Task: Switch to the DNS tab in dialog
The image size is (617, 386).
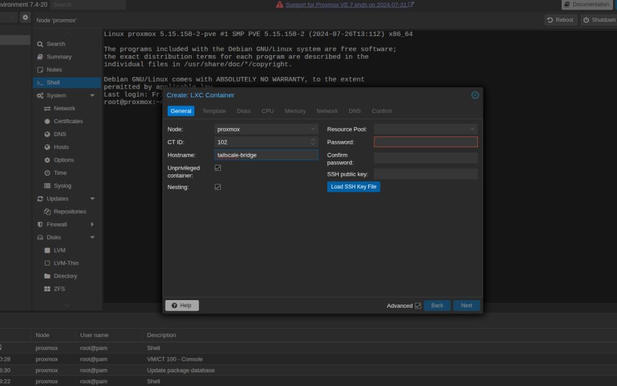Action: point(355,111)
